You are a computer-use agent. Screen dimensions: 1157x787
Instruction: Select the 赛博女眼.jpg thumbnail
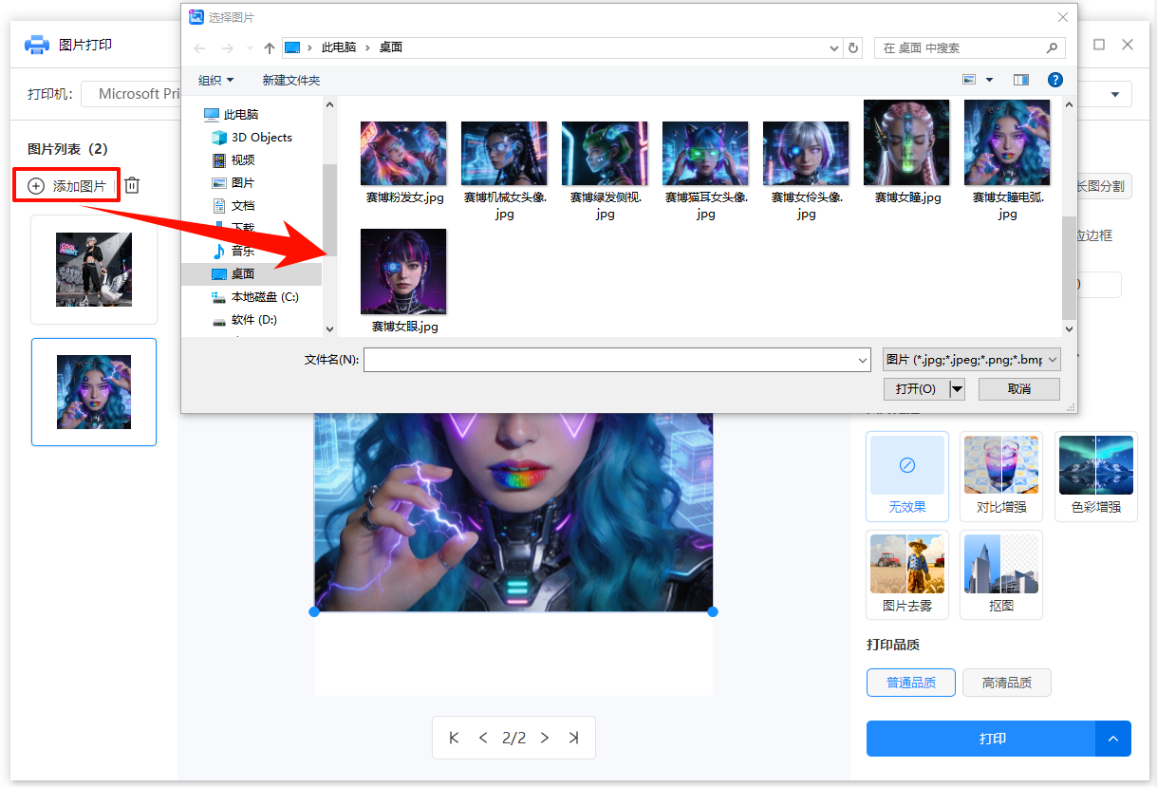click(x=402, y=272)
